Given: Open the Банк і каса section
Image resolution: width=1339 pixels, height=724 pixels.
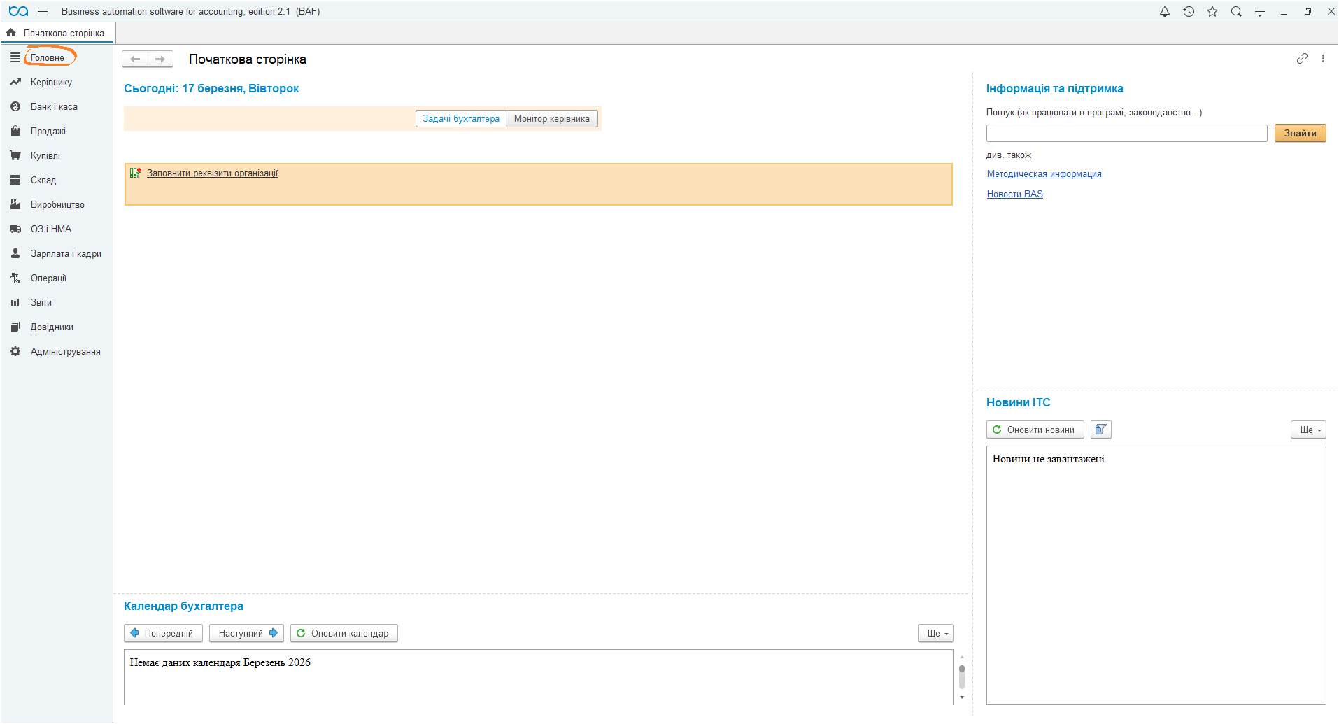Looking at the screenshot, I should [54, 107].
